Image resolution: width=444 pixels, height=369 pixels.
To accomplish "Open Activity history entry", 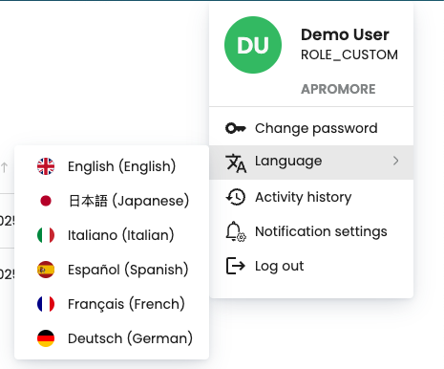I will tap(311, 197).
